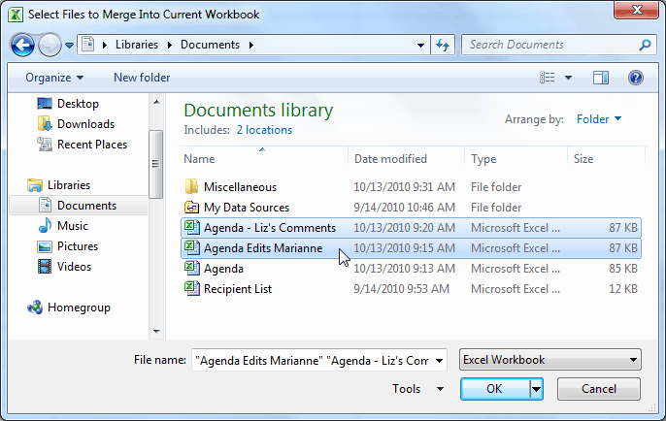Select the Recipient List Excel file
666x421 pixels.
(x=237, y=289)
